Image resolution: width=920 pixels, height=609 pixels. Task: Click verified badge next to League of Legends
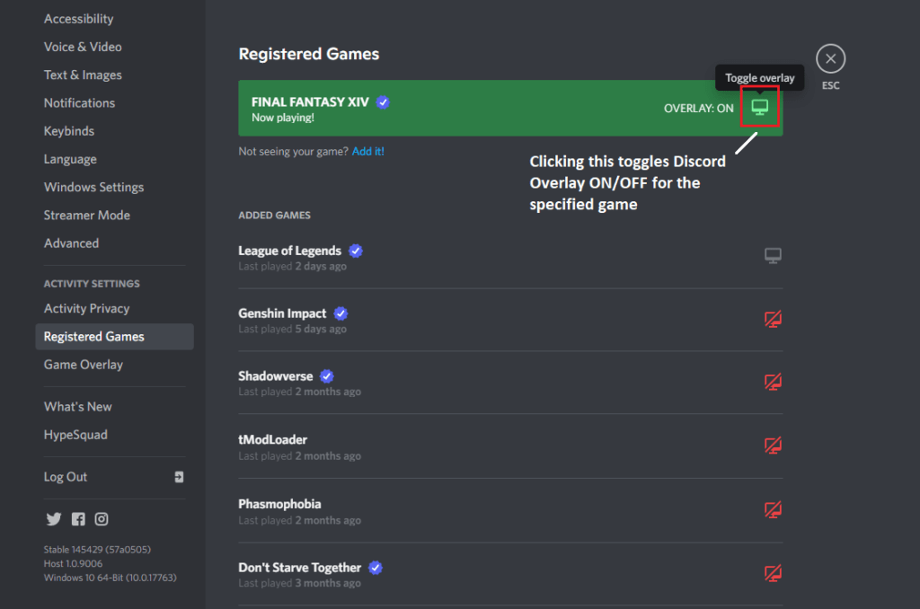click(356, 252)
